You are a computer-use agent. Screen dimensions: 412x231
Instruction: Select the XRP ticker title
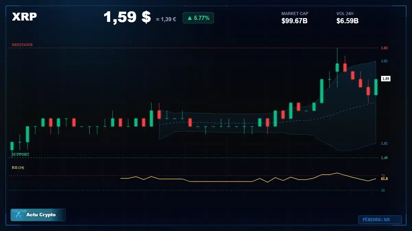(24, 17)
